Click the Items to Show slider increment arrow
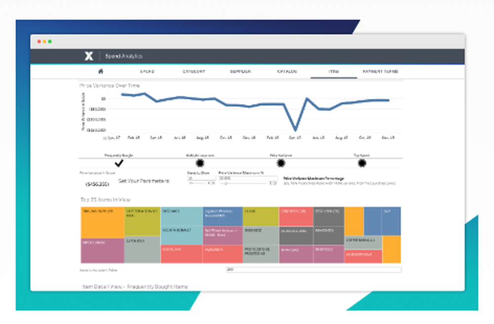The image size is (494, 324). click(x=213, y=183)
